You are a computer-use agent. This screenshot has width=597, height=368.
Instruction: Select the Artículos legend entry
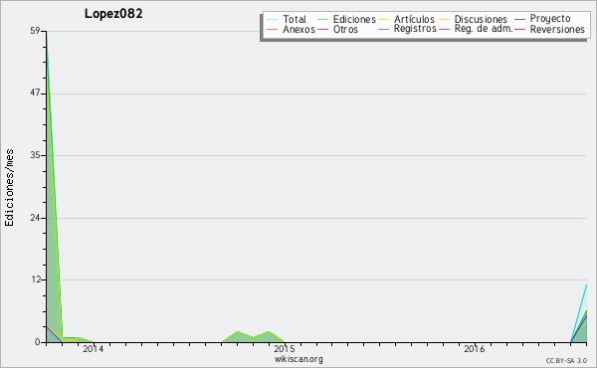414,19
